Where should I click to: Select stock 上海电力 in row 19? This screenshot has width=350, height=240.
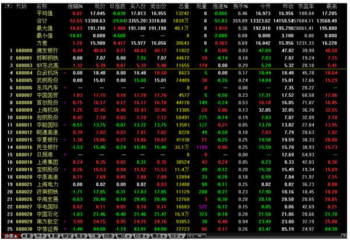pos(47,185)
